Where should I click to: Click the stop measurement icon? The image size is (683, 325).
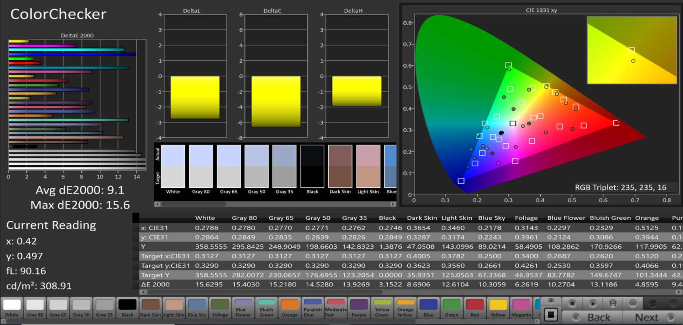point(572,303)
